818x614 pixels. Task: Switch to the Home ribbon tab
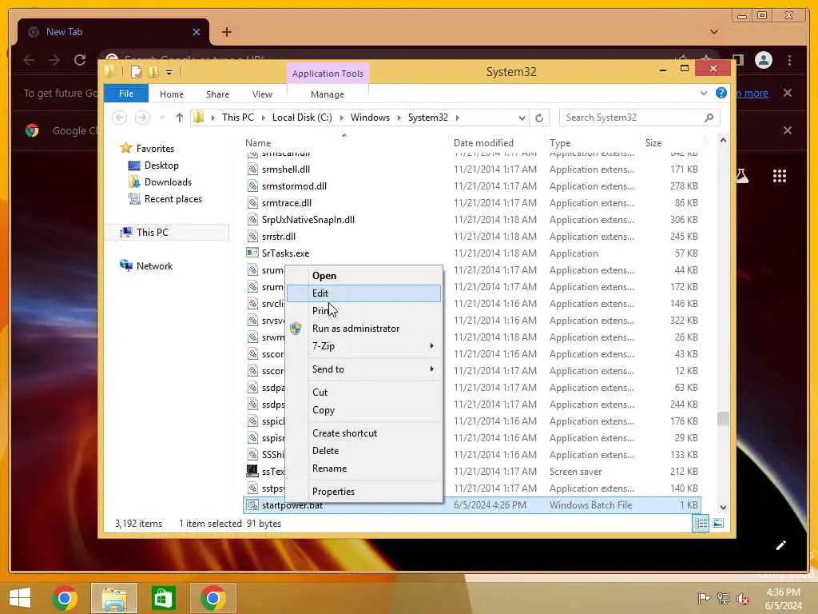[172, 94]
